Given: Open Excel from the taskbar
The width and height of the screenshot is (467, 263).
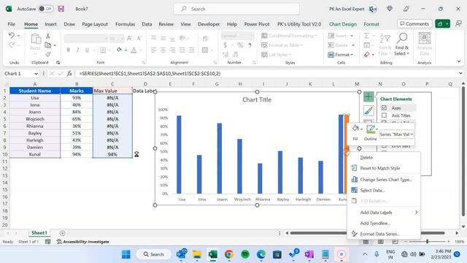Looking at the screenshot, I should [212, 254].
